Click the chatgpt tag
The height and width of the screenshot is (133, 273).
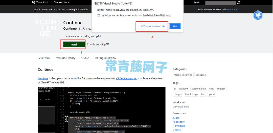pyautogui.click(x=178, y=94)
